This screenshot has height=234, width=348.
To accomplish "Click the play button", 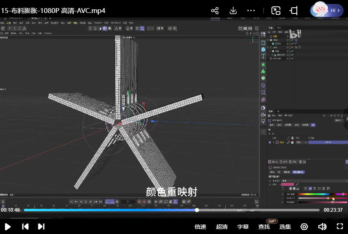I will (8, 226).
